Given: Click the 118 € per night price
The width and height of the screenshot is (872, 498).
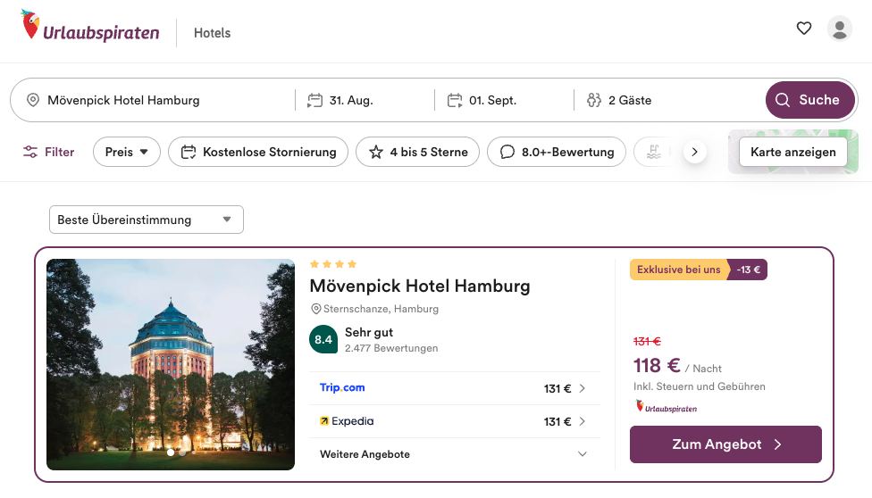Looking at the screenshot, I should (x=656, y=366).
